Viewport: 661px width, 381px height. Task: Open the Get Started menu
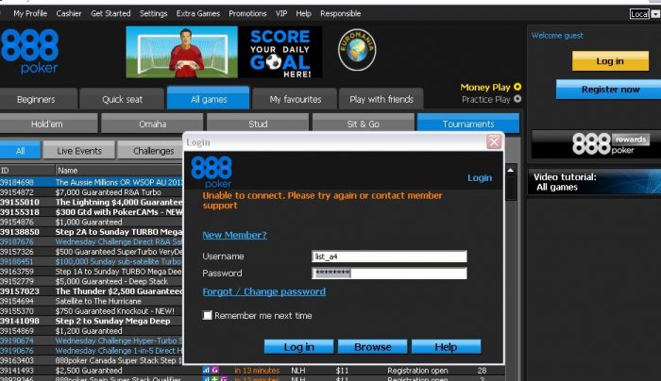(x=110, y=13)
